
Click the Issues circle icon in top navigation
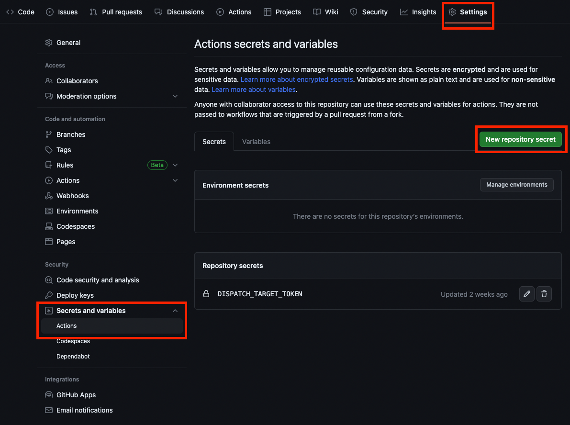(50, 12)
